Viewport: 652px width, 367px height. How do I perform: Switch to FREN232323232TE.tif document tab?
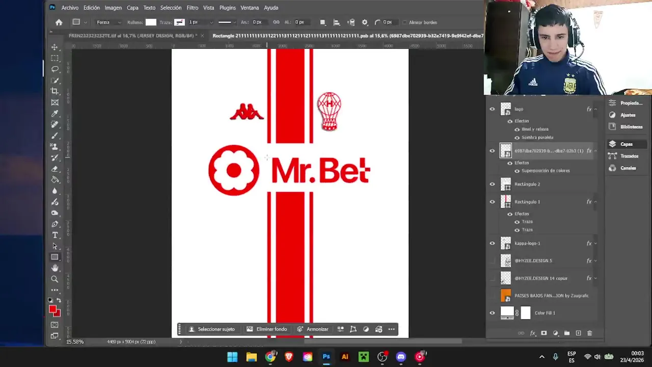(x=132, y=36)
